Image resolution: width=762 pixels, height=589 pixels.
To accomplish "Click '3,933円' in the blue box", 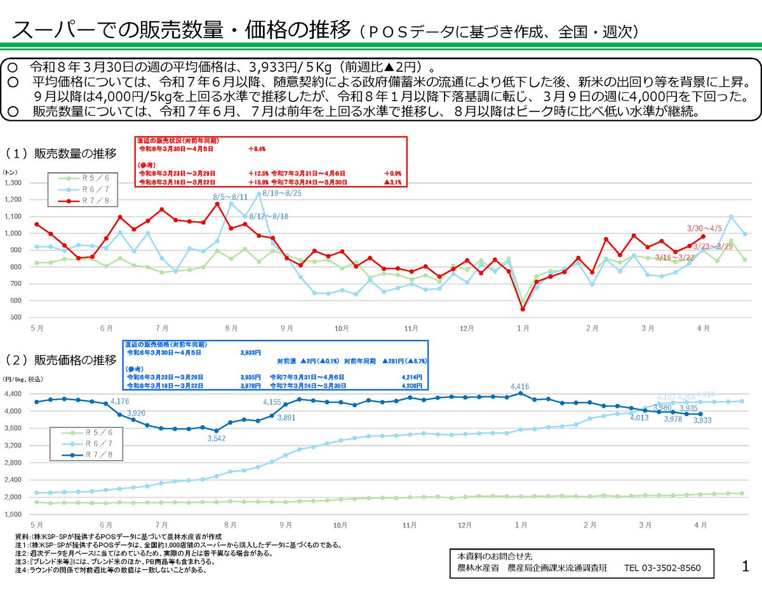I will pos(251,351).
